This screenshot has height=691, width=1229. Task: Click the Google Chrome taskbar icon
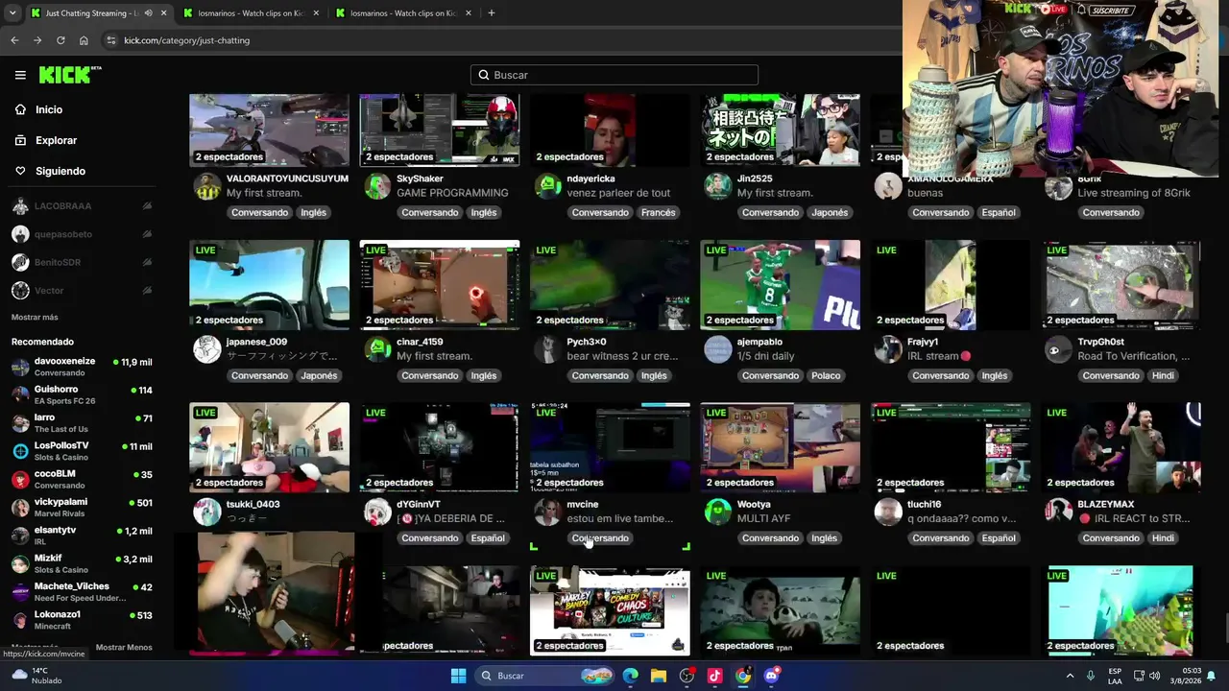(743, 676)
